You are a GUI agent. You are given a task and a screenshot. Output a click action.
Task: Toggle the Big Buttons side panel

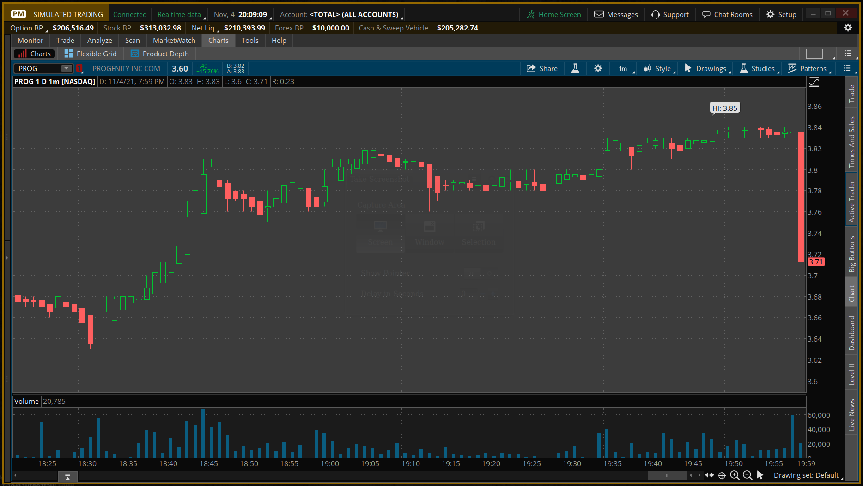pyautogui.click(x=851, y=254)
